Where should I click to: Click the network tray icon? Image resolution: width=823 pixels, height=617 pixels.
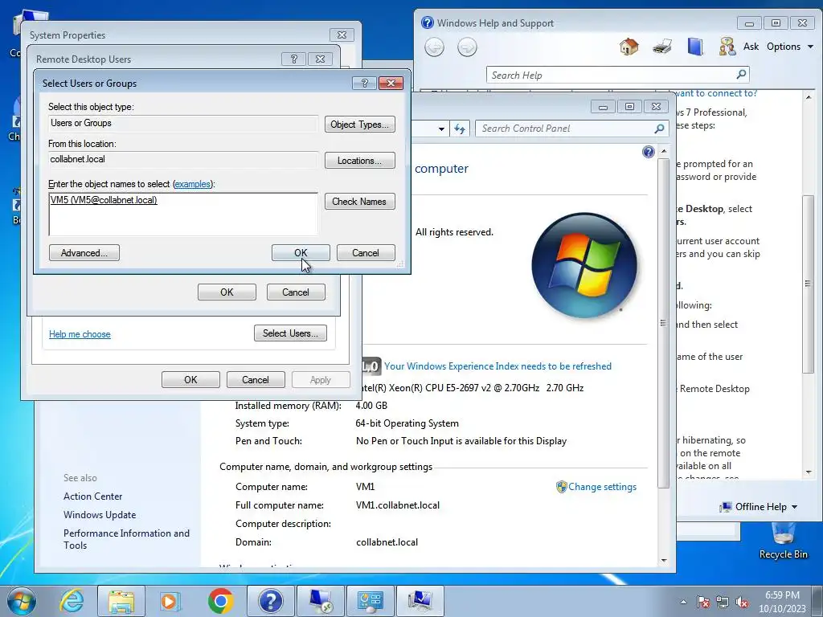(x=723, y=602)
